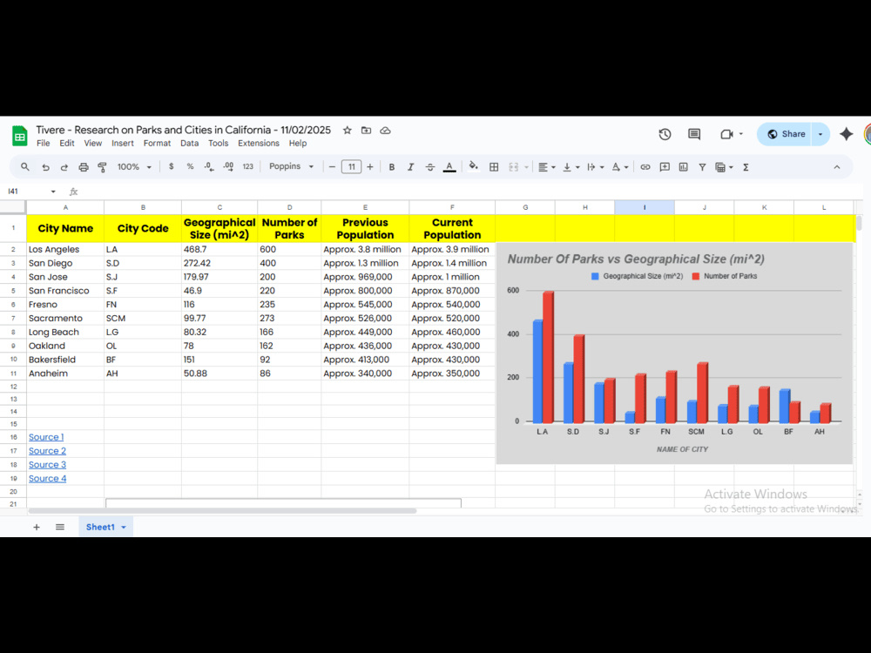Open the Format menu
Screen dimensions: 871x653
pos(157,144)
